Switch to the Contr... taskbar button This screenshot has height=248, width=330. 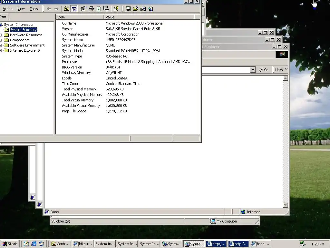[60, 244]
